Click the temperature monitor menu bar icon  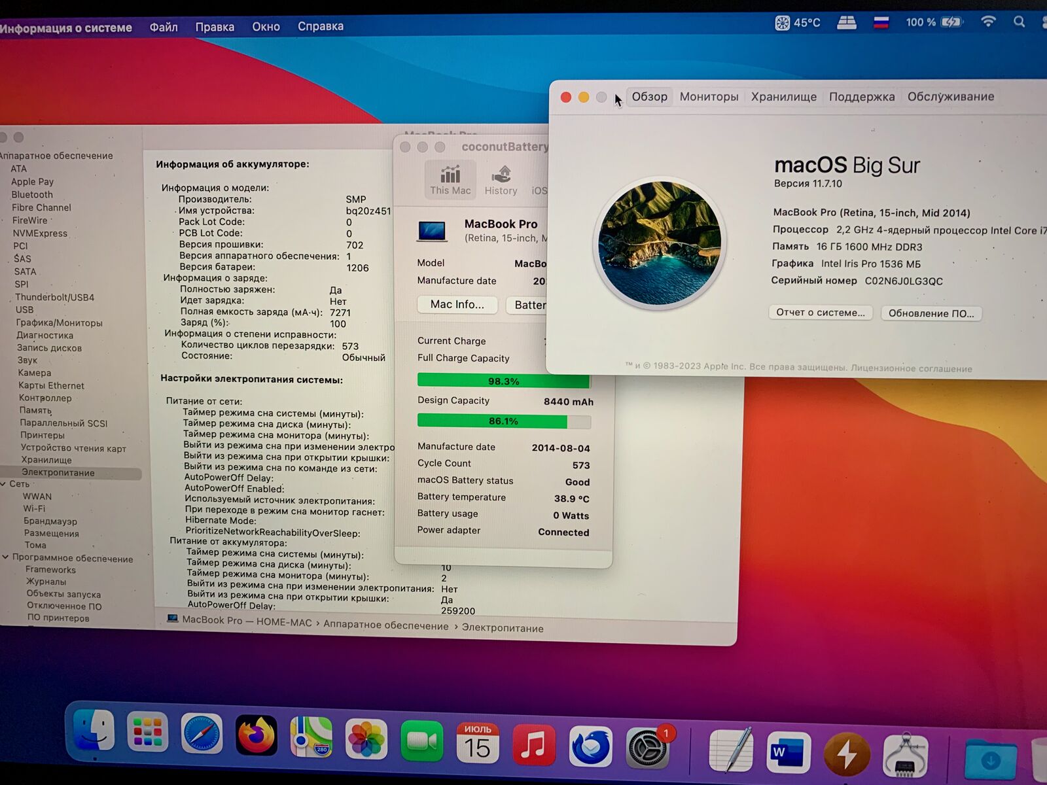(797, 23)
